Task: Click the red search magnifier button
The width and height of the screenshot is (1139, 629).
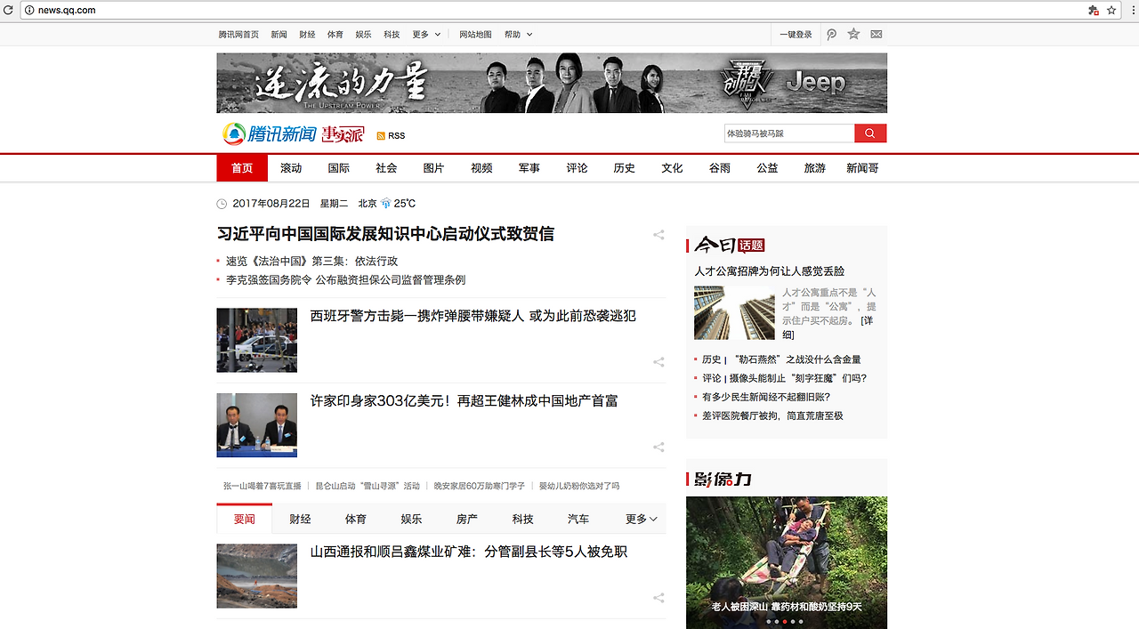Action: (x=870, y=133)
